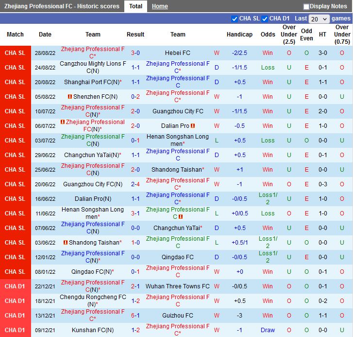Click the CHA SL badge for 28/08/22
The image size is (353, 337).
(x=15, y=53)
